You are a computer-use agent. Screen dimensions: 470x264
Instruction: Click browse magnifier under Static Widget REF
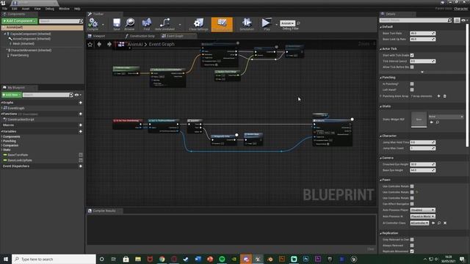tap(438, 122)
